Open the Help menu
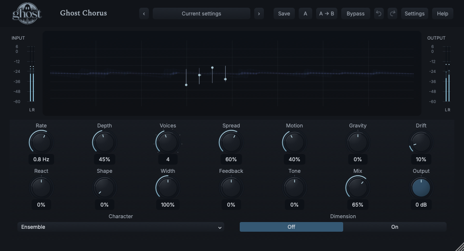 (443, 14)
